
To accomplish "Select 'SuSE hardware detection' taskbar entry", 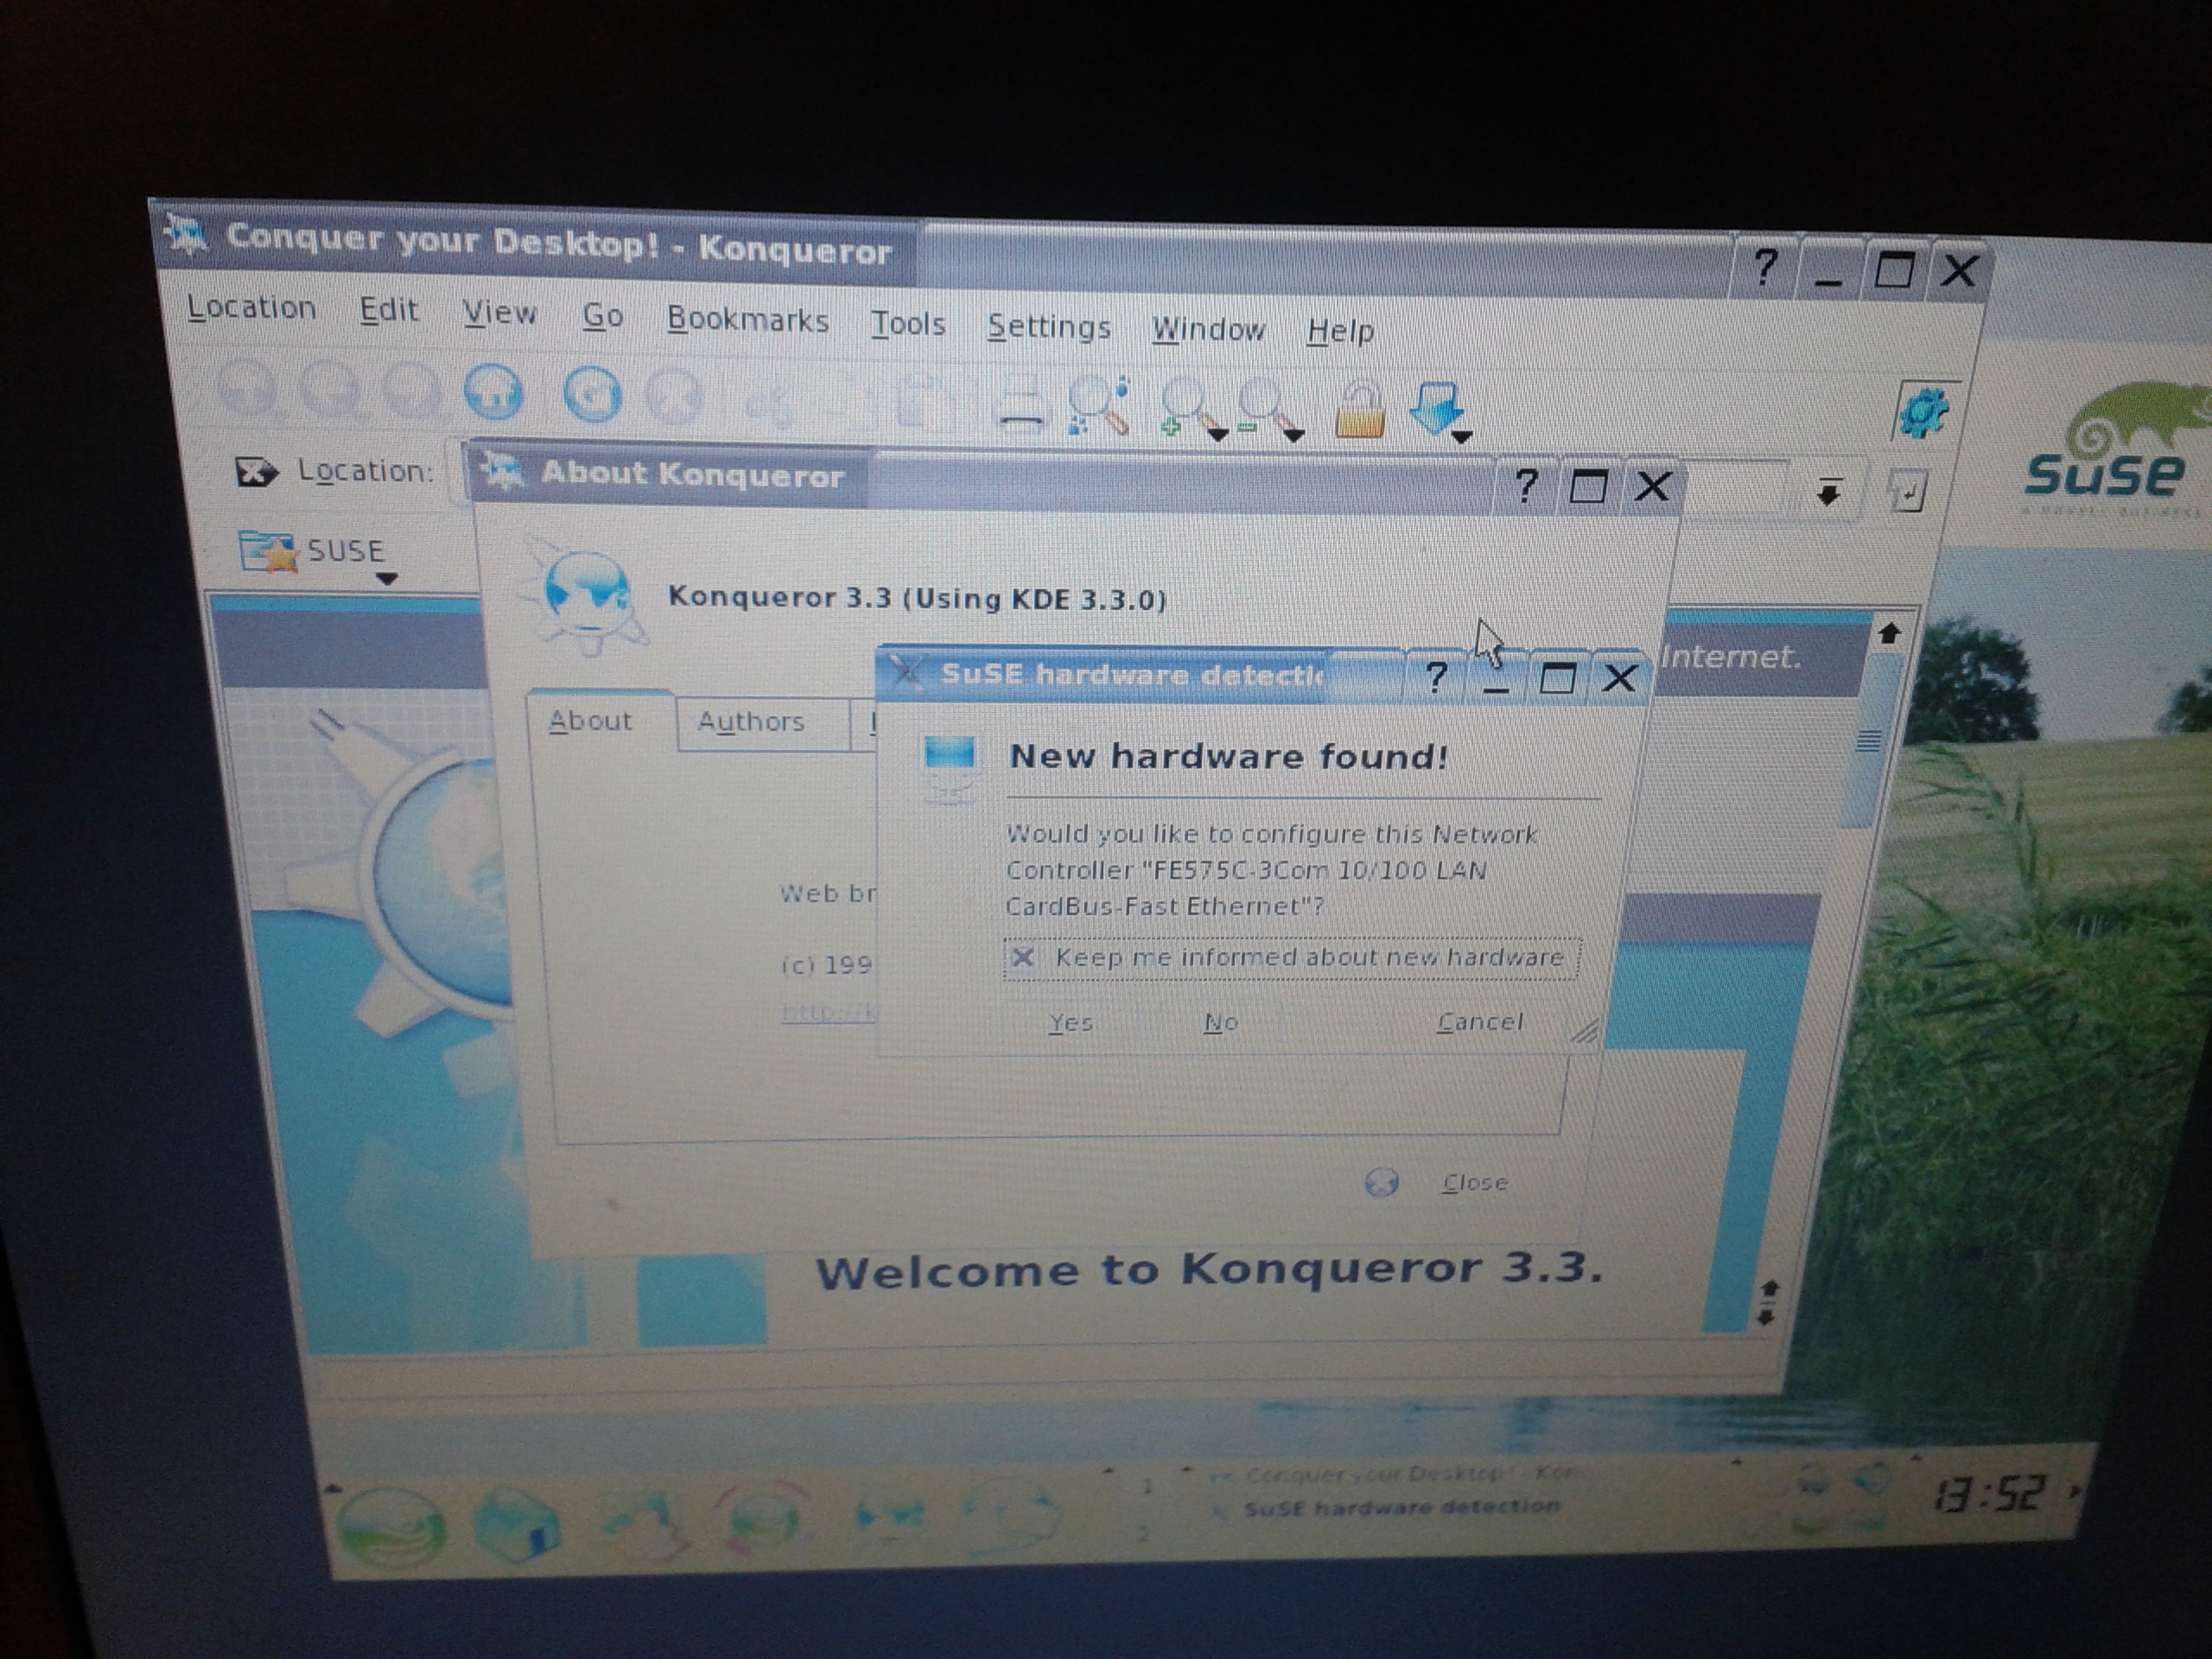I will (x=1386, y=1507).
